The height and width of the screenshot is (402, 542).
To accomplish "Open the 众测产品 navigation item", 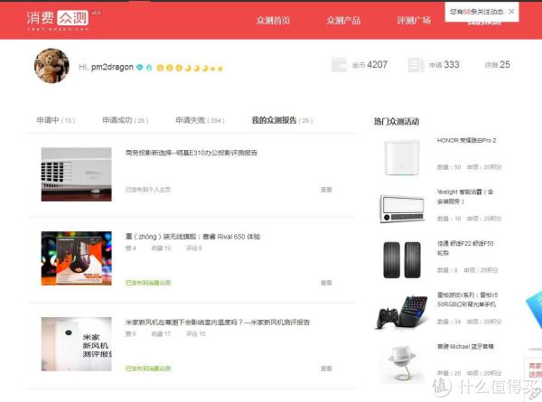I will [x=343, y=21].
